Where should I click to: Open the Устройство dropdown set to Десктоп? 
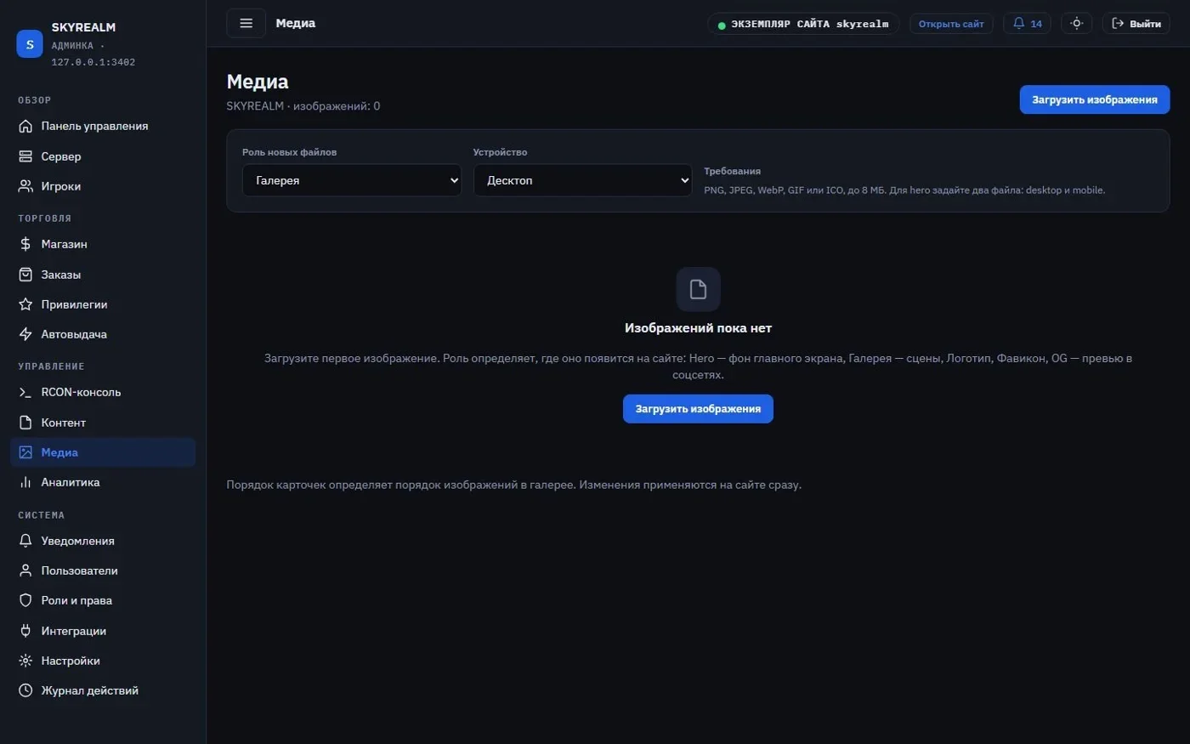(x=583, y=180)
